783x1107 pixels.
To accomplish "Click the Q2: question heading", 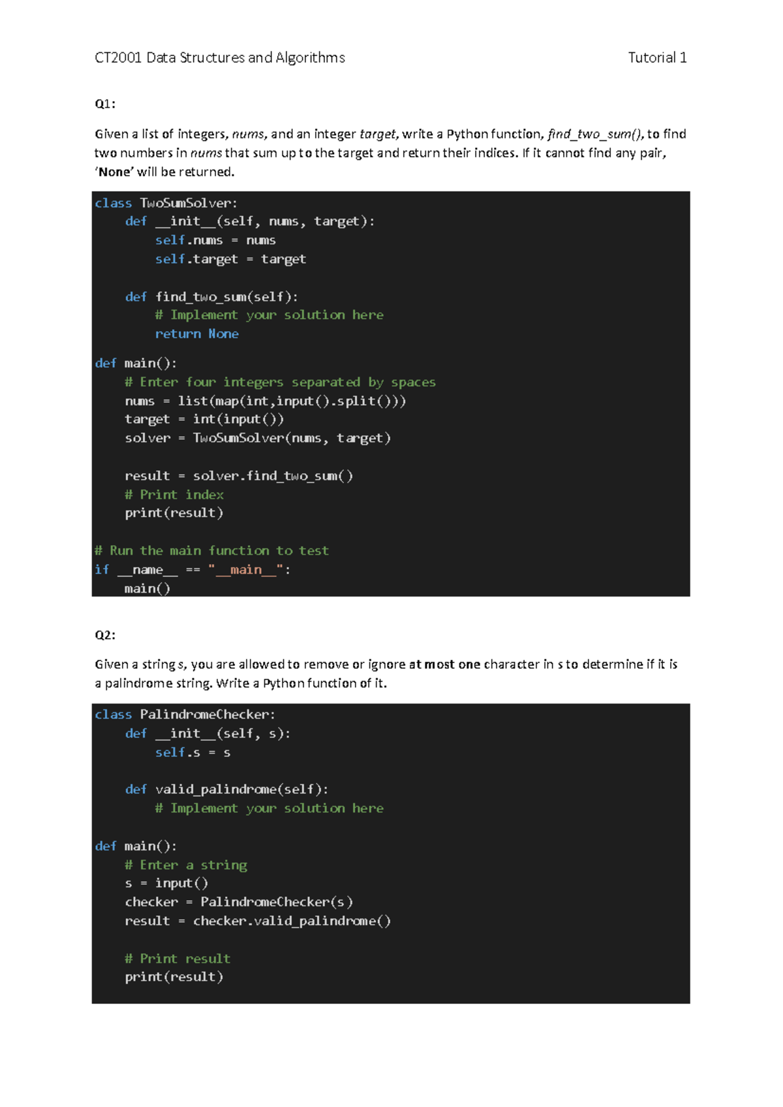I will (105, 635).
